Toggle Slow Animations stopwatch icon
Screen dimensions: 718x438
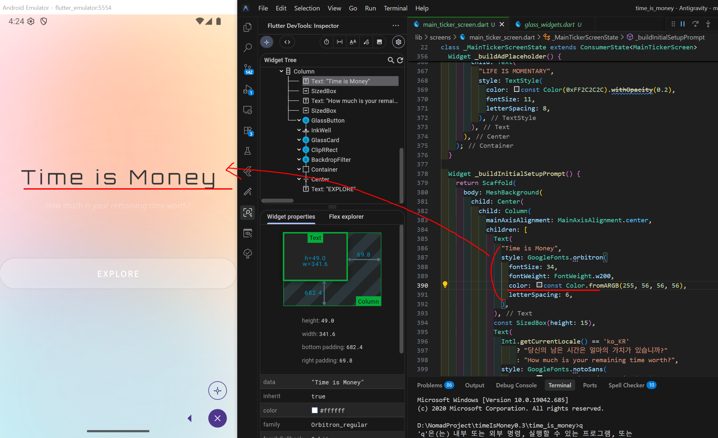point(326,42)
